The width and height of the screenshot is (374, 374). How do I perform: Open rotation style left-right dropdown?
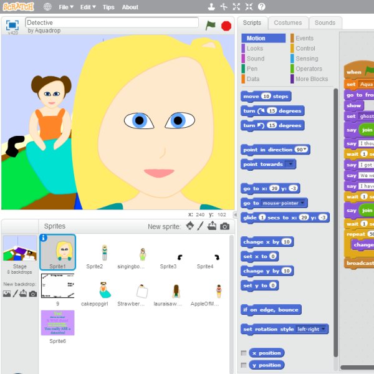[x=323, y=329]
